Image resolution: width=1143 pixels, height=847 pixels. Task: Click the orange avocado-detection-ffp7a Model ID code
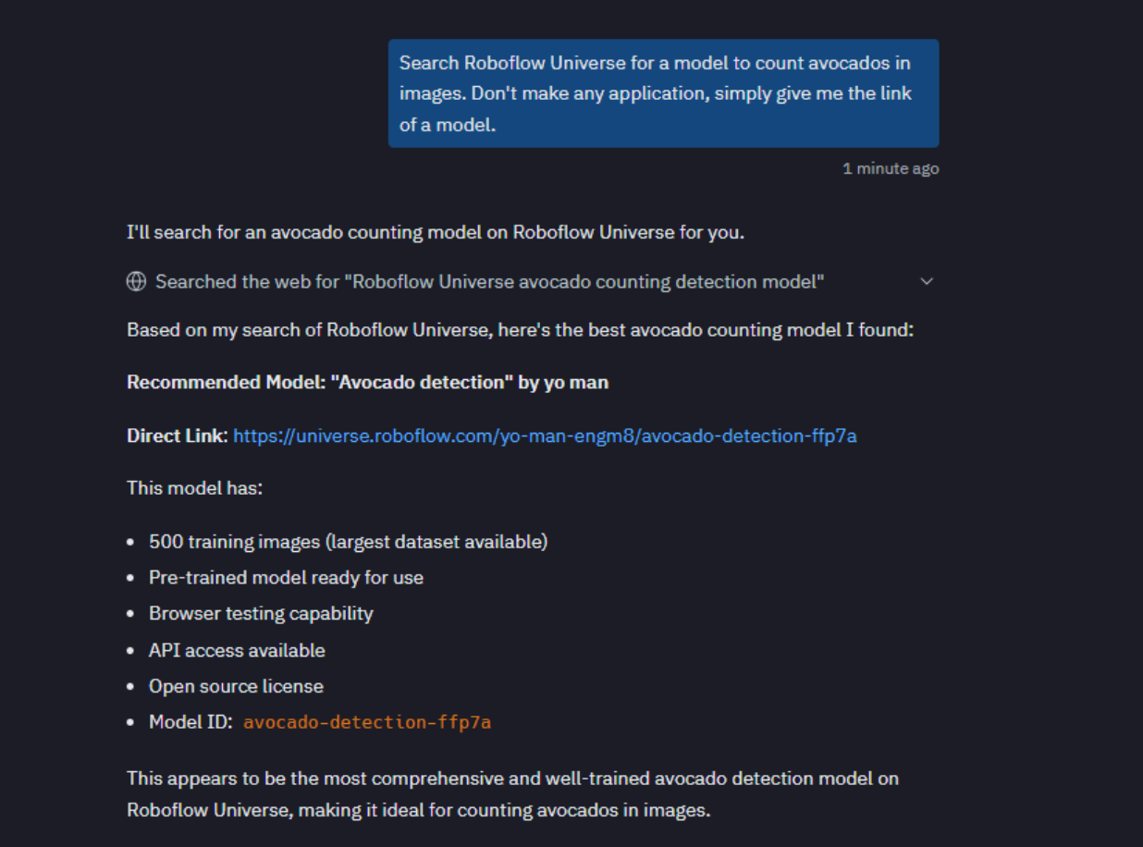[x=367, y=722]
